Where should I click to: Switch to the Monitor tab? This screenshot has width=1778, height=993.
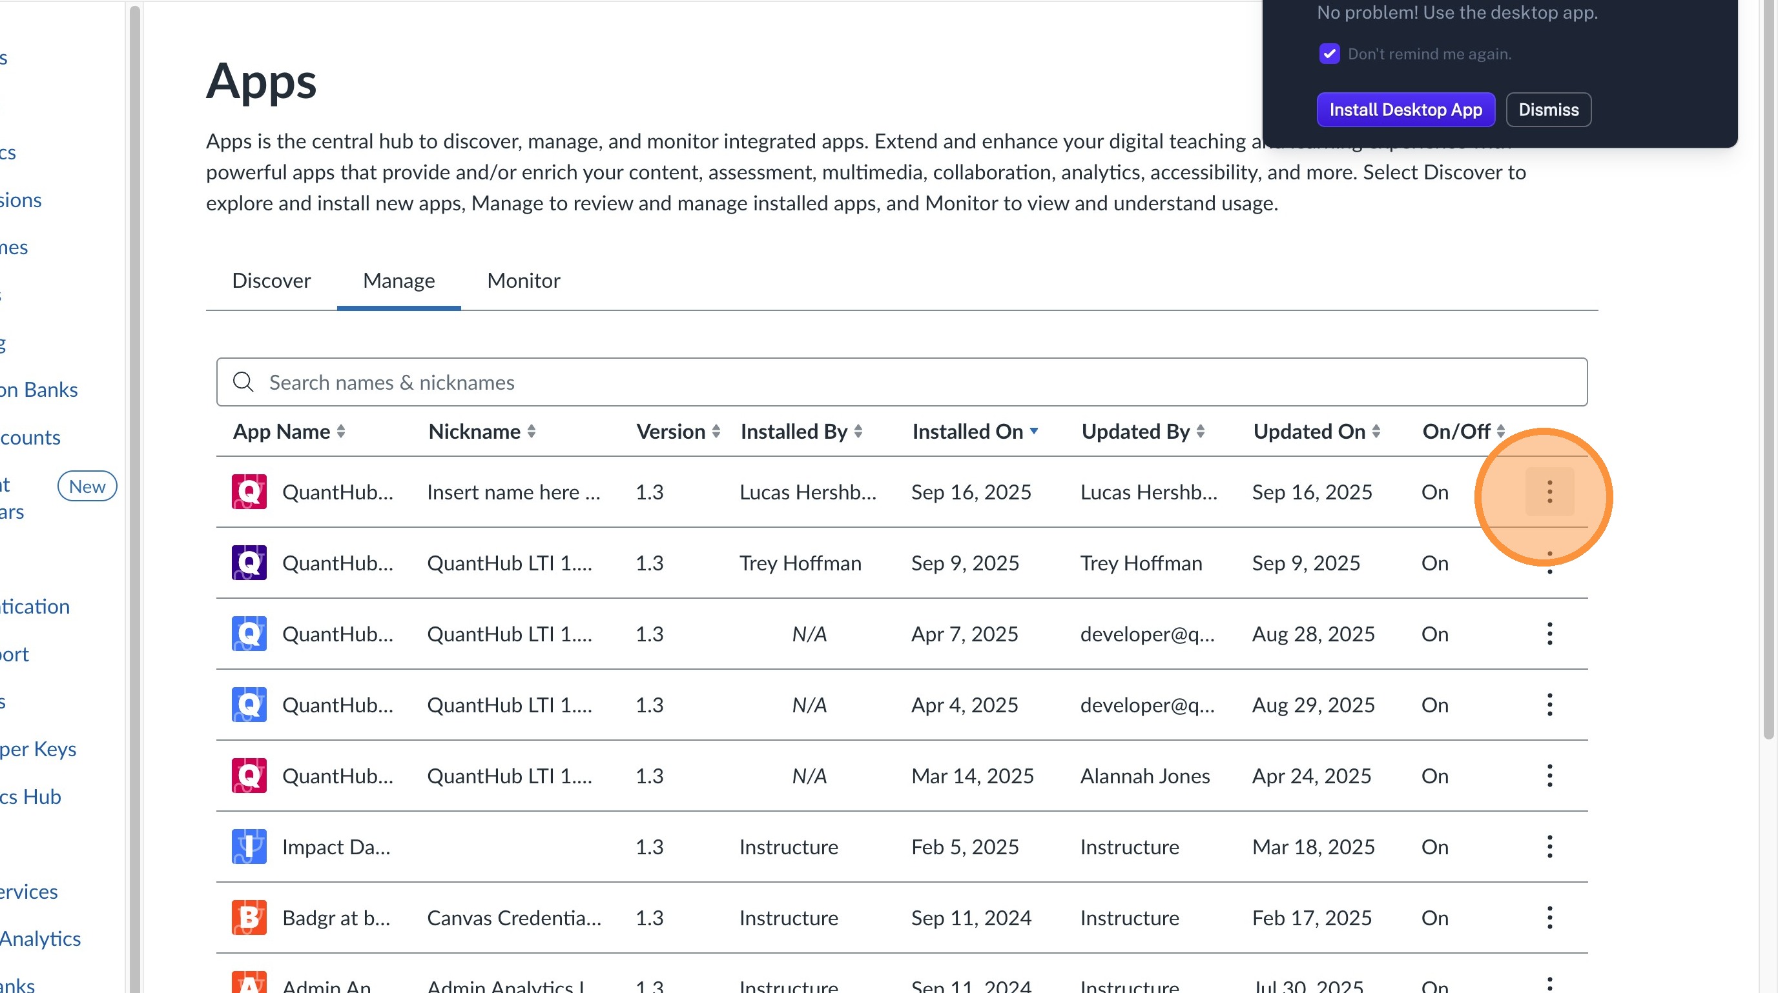(523, 281)
